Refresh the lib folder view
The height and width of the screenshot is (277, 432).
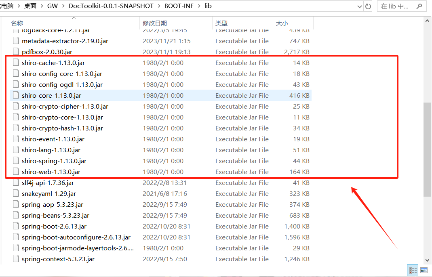368,6
